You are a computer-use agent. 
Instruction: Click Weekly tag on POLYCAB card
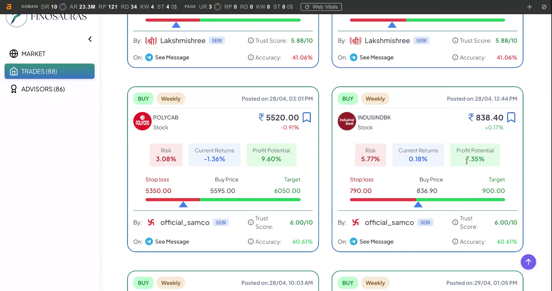pyautogui.click(x=171, y=99)
